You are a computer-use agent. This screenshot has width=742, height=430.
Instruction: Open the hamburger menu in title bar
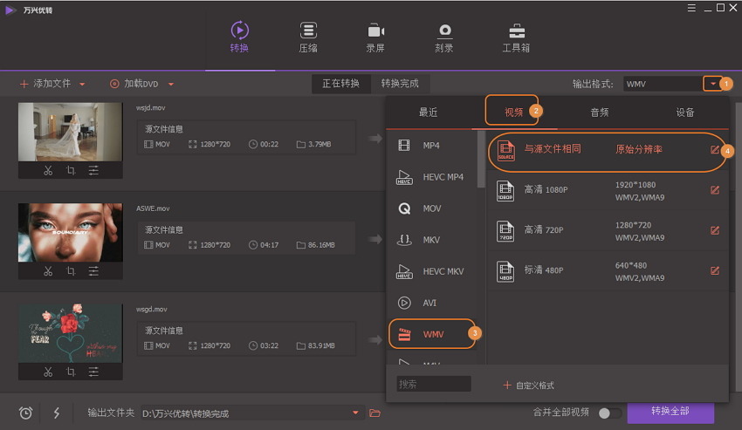tap(691, 8)
